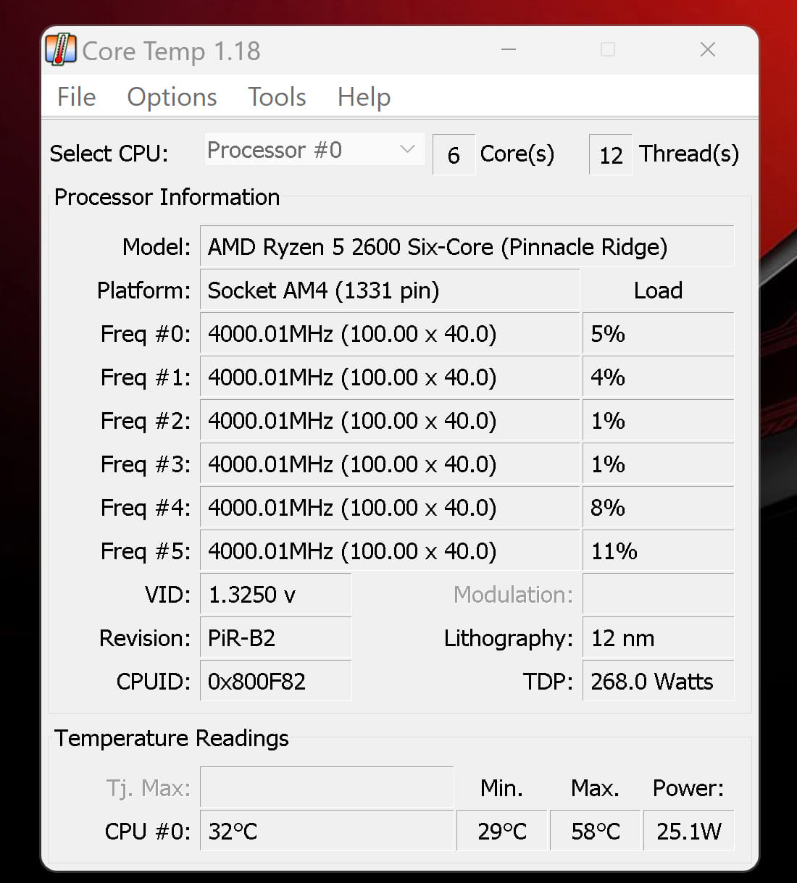Click the CPUID value 0x800F82
The image size is (797, 883).
(275, 681)
